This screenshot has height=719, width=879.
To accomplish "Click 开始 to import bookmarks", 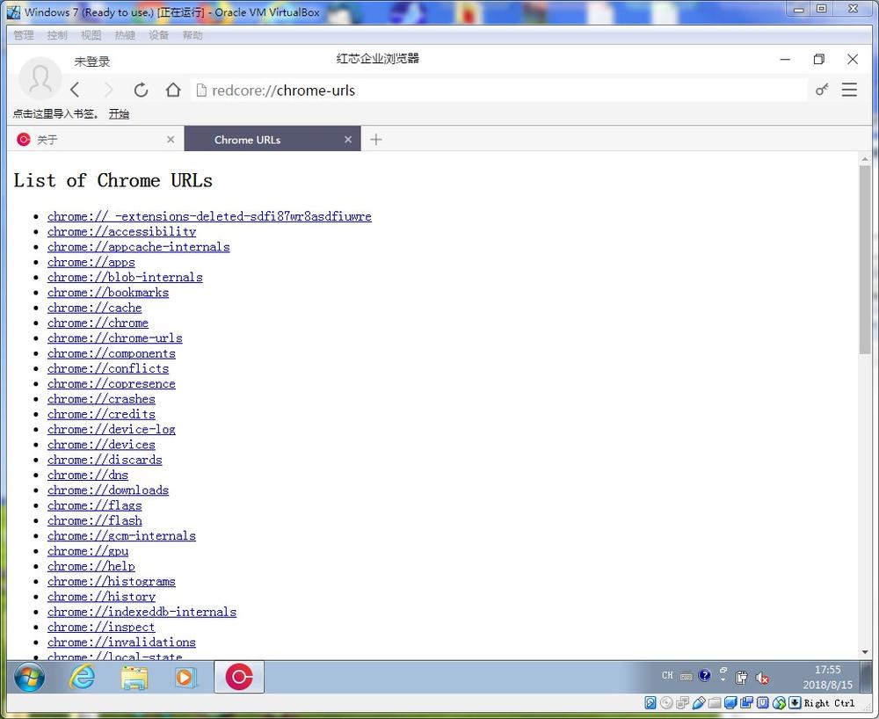I will coord(119,114).
